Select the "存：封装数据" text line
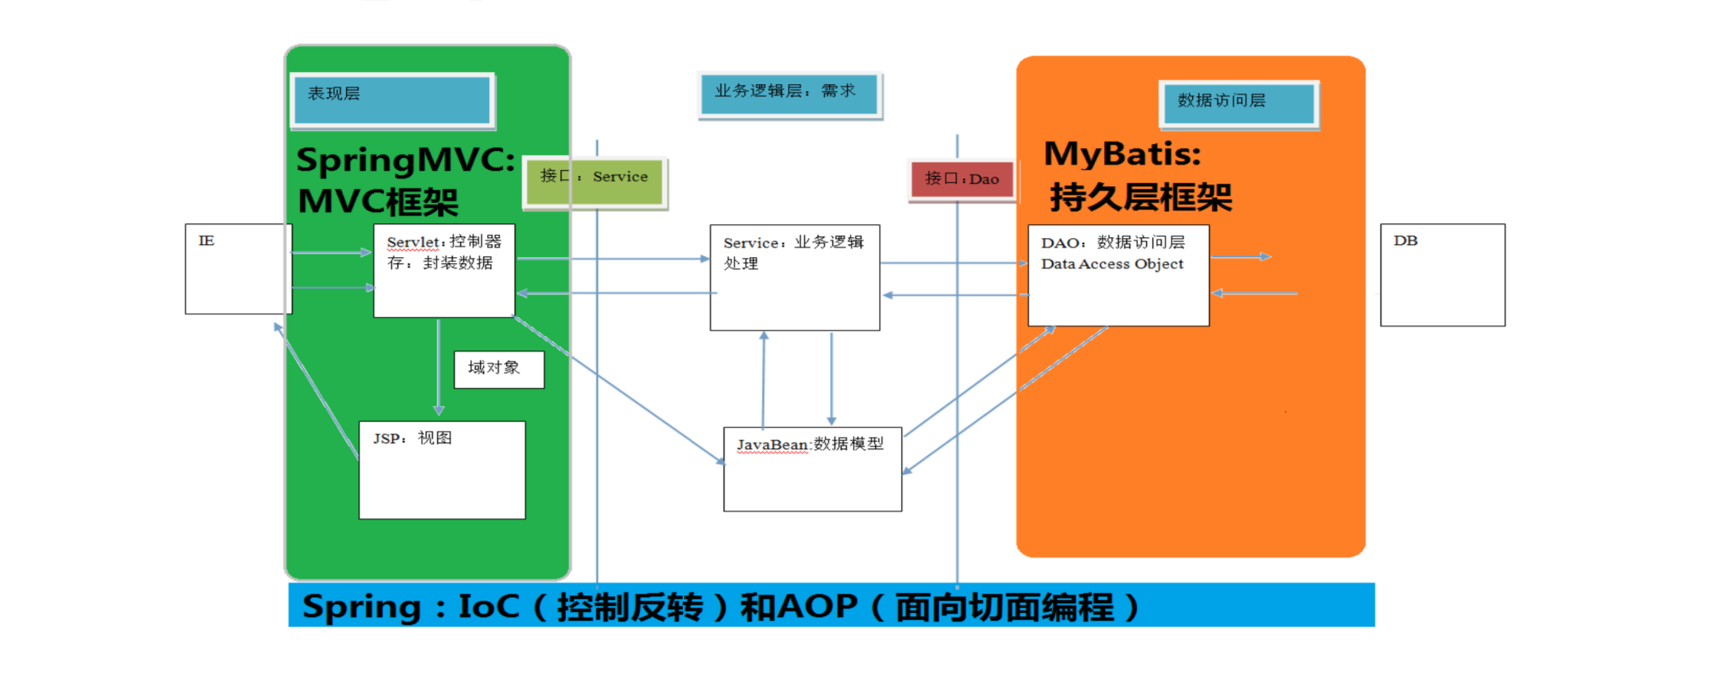1715x681 pixels. 440,263
